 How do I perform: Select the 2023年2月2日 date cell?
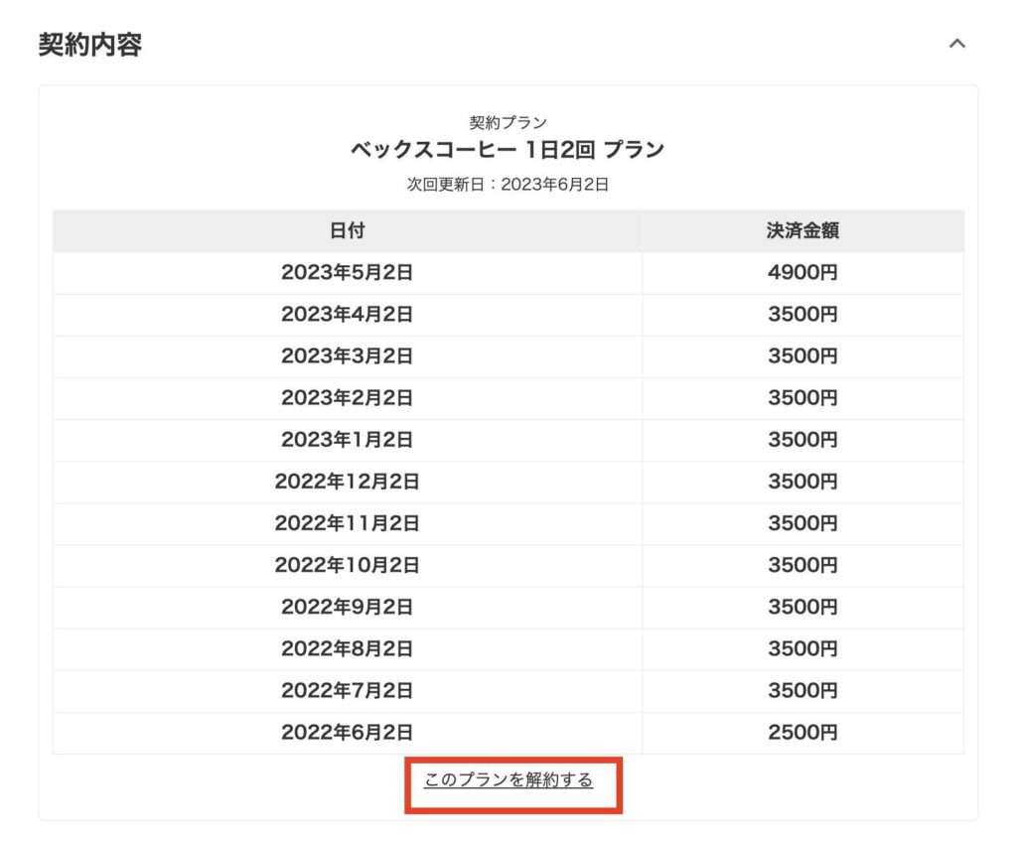[x=348, y=398]
